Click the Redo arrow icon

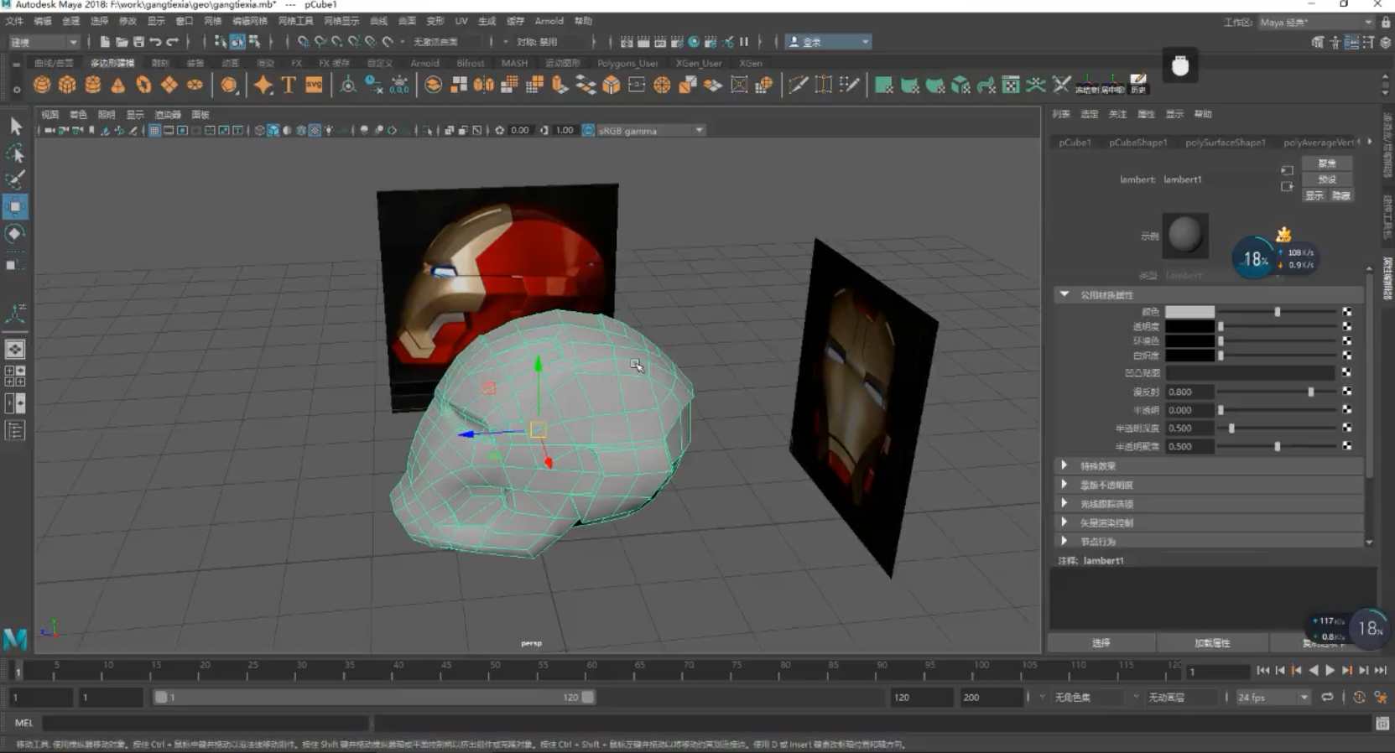tap(173, 42)
